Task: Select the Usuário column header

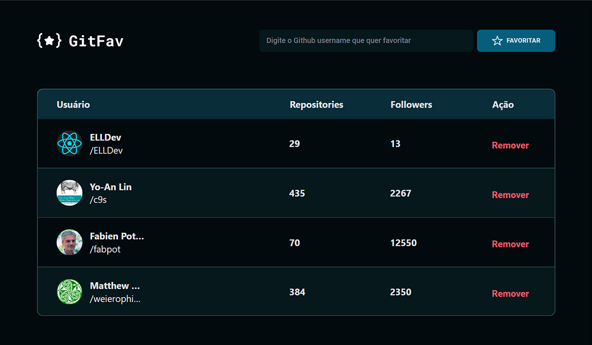Action: pyautogui.click(x=73, y=104)
